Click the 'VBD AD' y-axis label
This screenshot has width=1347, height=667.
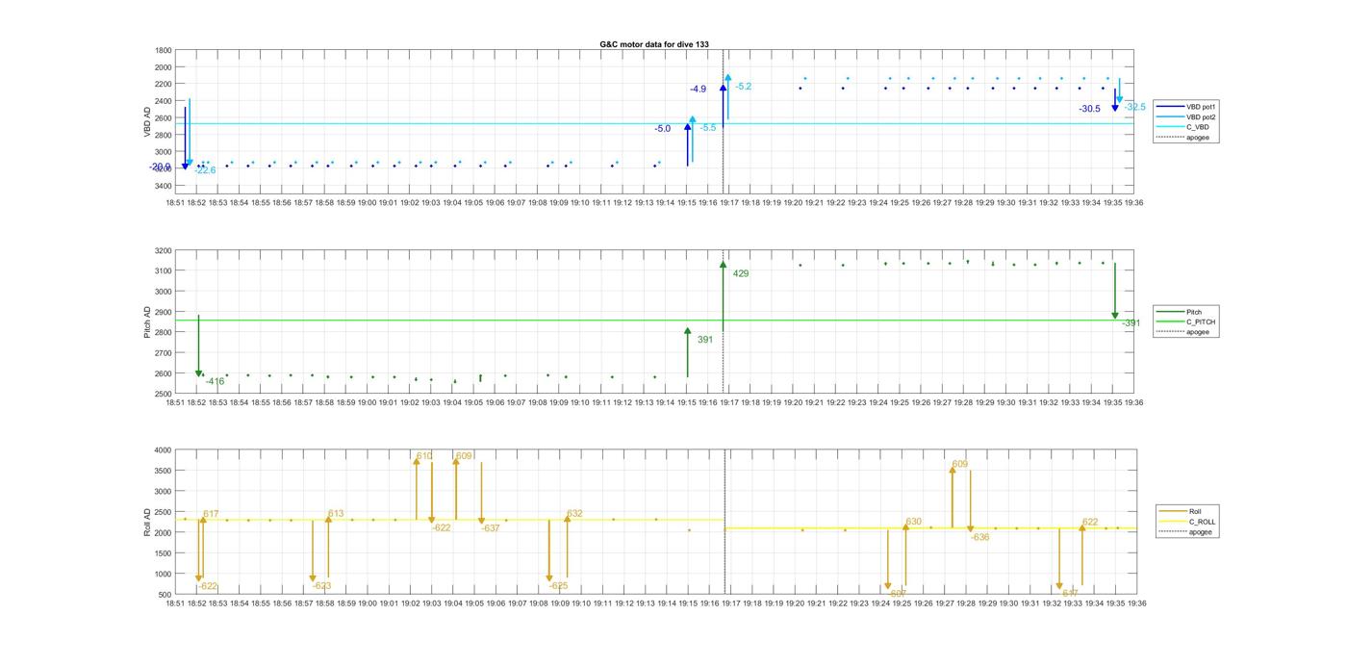click(147, 120)
